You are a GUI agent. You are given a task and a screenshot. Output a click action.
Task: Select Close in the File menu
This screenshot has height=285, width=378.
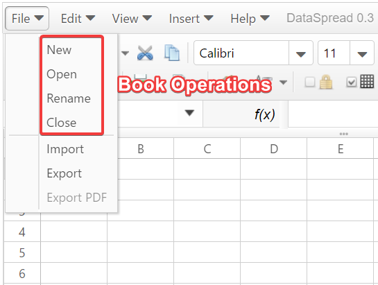point(62,123)
